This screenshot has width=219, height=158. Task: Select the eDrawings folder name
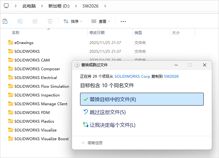24,42
